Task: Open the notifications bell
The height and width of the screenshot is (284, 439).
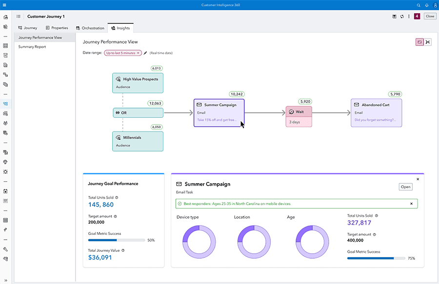Action: click(427, 5)
